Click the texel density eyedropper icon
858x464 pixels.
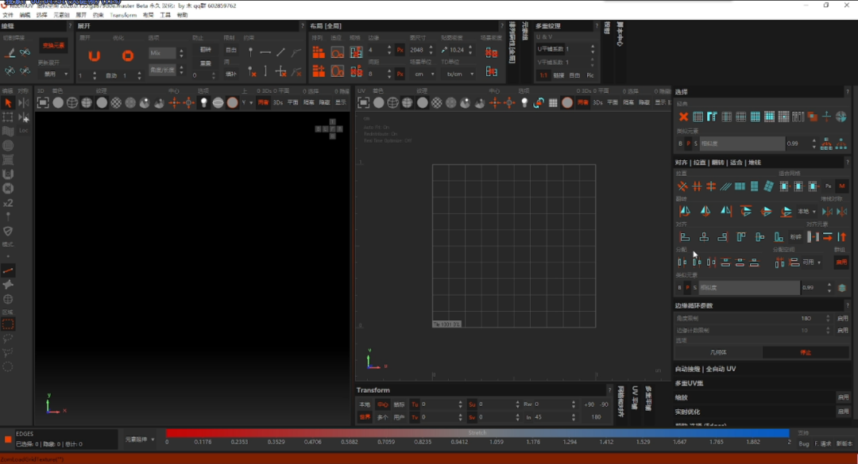444,50
